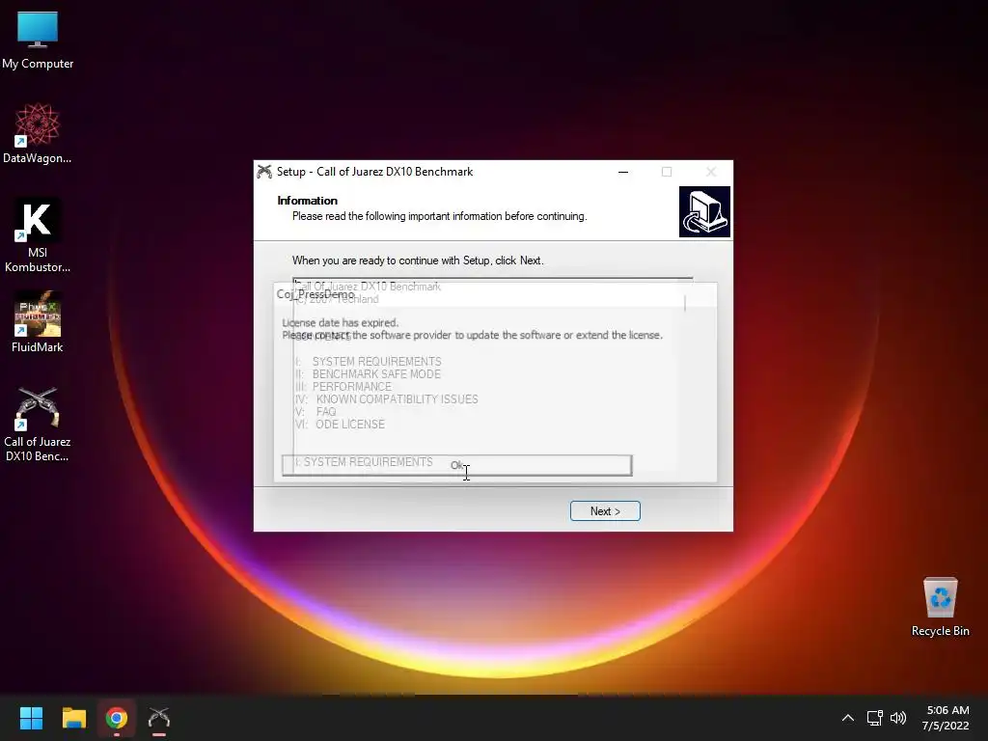Open the Windows Start menu

31,718
